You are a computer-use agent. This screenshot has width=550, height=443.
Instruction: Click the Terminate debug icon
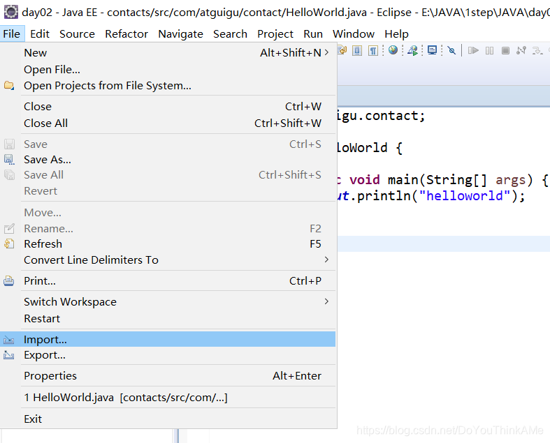505,51
